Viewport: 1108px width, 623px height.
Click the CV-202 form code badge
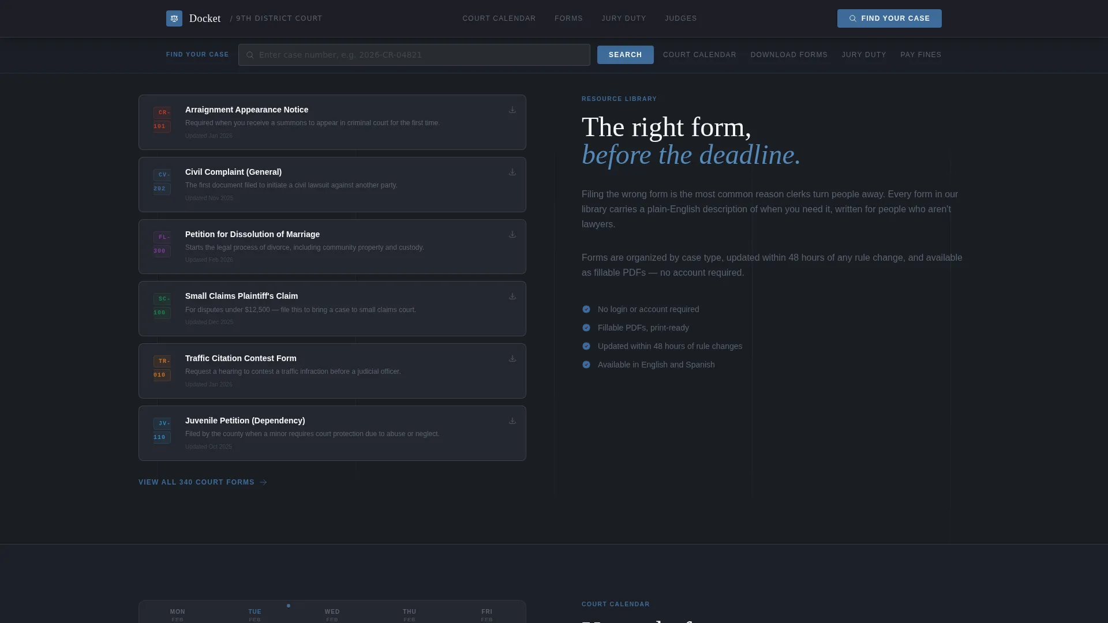(x=162, y=182)
